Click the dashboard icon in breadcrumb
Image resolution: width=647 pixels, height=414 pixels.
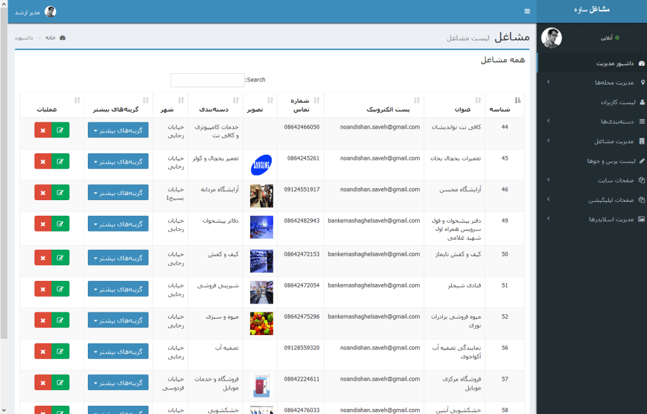click(x=63, y=37)
